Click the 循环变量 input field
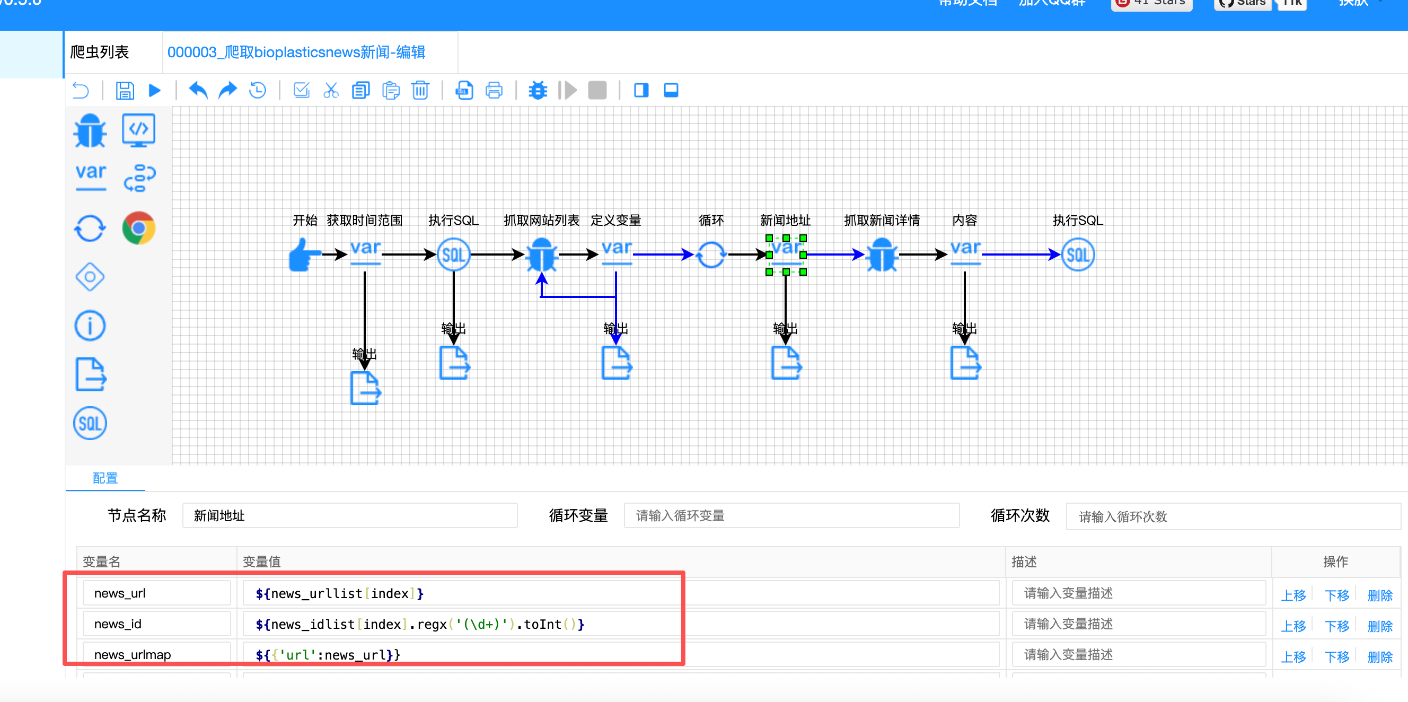This screenshot has height=702, width=1408. click(791, 515)
